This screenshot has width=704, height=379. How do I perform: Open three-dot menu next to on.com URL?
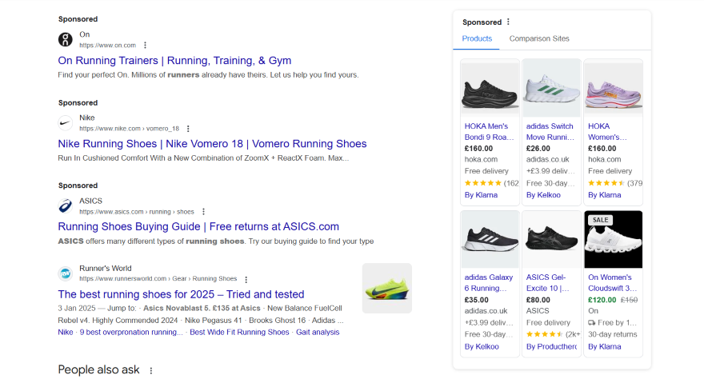tap(145, 46)
